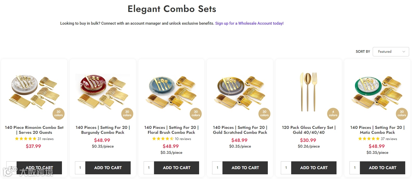
Task: Focus quantity box for Matiz Combo Pack
Action: tap(355, 168)
